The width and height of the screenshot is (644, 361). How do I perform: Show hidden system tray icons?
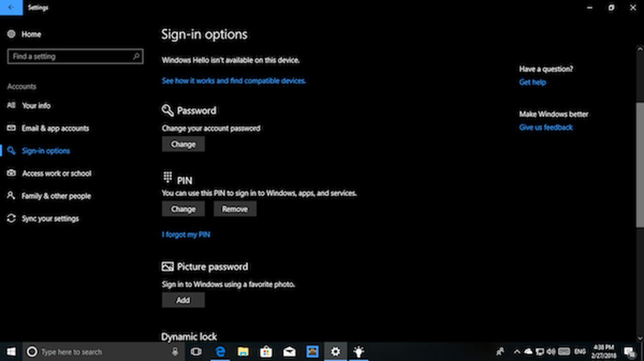pos(516,352)
